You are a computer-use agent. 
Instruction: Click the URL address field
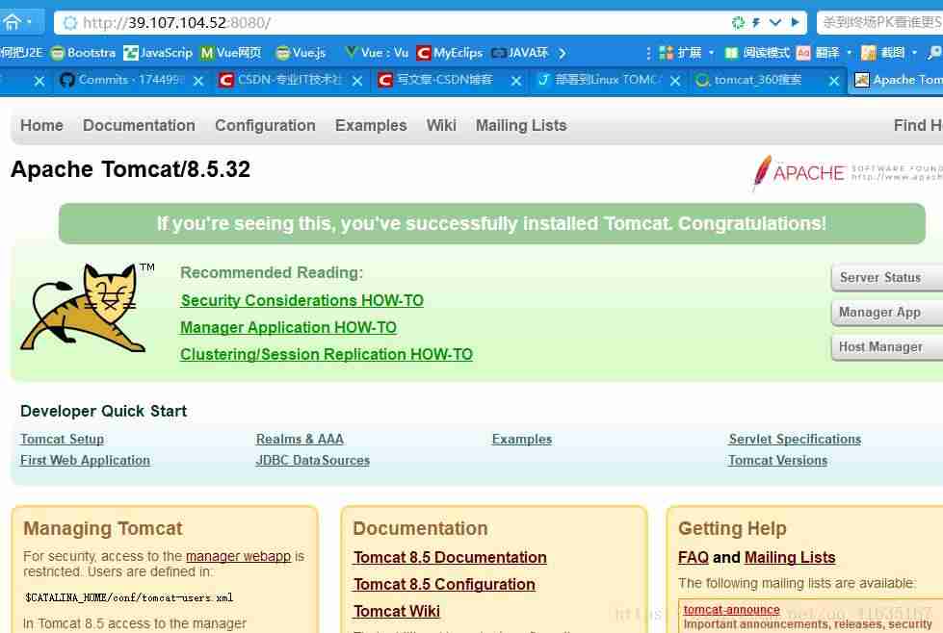click(x=397, y=23)
